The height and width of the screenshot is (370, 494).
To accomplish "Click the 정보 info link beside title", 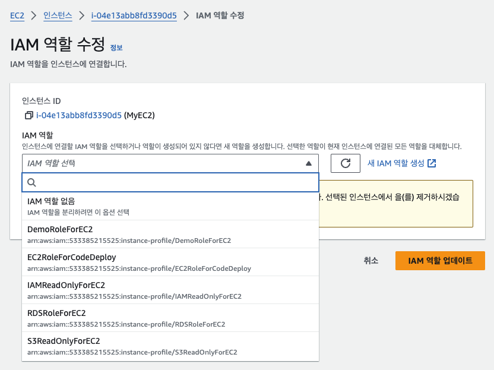I will pyautogui.click(x=116, y=48).
